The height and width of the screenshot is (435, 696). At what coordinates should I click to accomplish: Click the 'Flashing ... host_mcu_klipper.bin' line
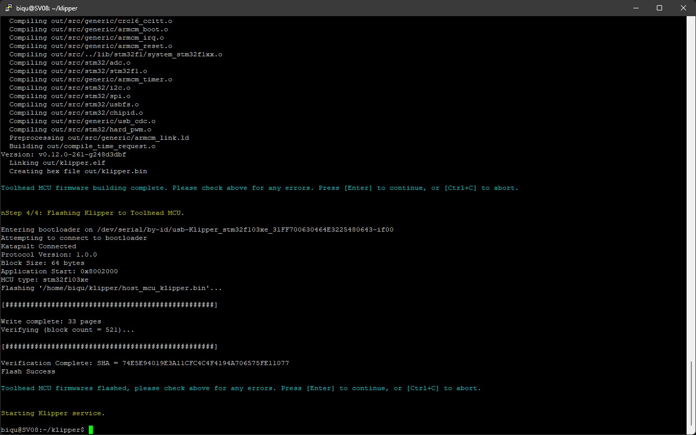pyautogui.click(x=111, y=288)
